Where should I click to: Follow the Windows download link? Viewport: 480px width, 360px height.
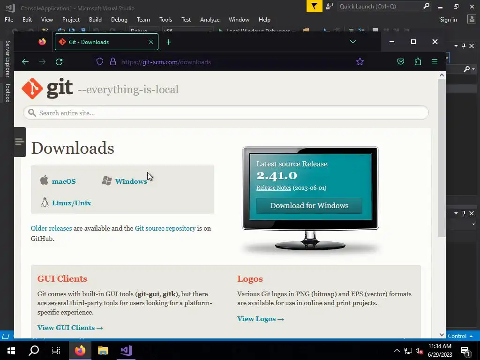pyautogui.click(x=131, y=181)
